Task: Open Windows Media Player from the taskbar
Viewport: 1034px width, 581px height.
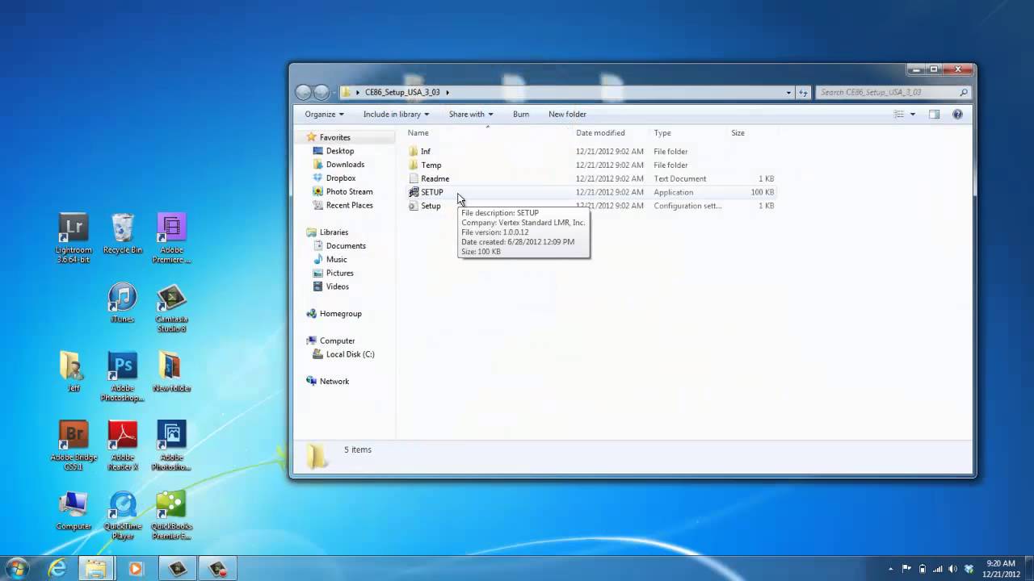Action: [x=135, y=568]
